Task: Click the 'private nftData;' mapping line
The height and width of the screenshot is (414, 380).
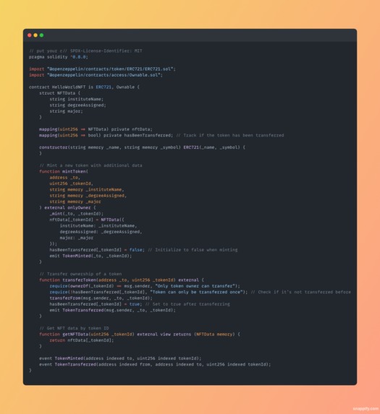Action: coord(96,129)
